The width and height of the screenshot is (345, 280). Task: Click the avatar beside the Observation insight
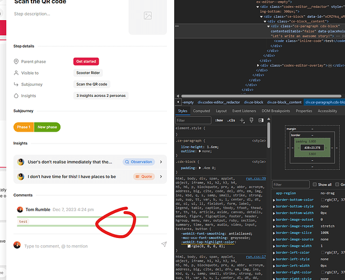click(x=21, y=162)
